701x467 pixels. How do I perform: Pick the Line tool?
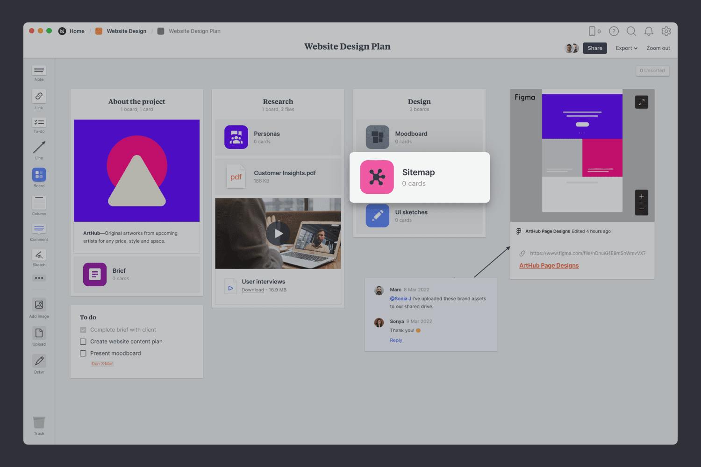coord(39,148)
